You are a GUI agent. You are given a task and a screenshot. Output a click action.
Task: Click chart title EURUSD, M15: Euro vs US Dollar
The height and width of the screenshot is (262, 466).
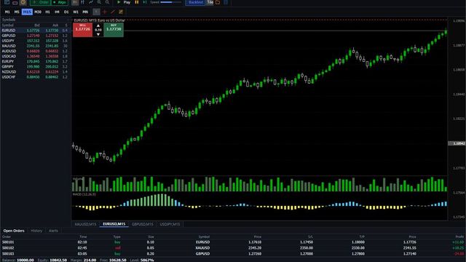99,20
